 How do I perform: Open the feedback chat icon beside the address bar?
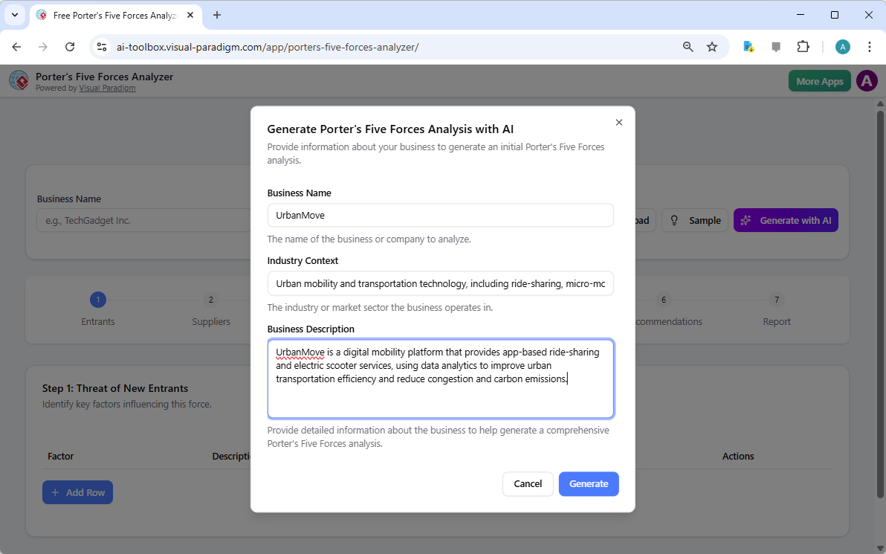pos(776,46)
